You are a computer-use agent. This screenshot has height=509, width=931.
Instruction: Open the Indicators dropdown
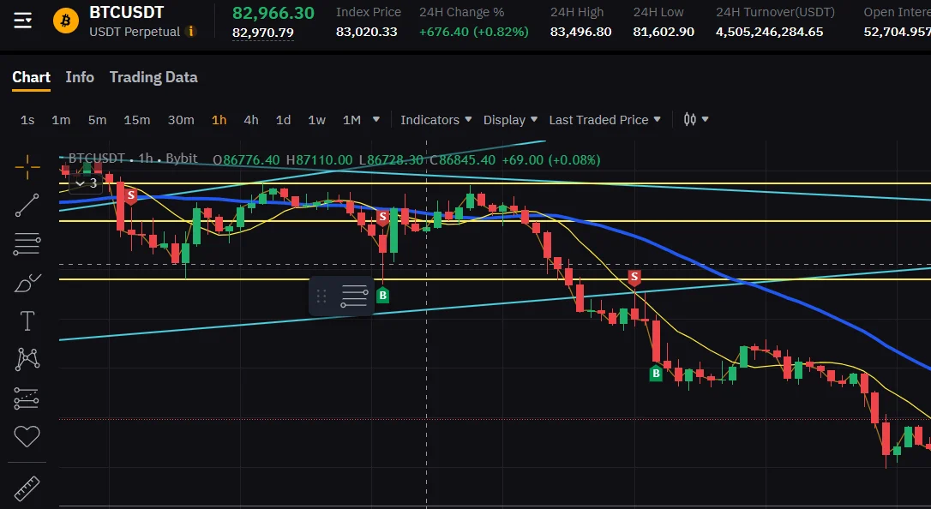click(x=435, y=120)
